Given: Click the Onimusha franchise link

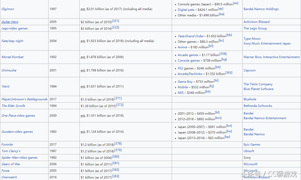Looking at the screenshot, I should click(x=9, y=70).
